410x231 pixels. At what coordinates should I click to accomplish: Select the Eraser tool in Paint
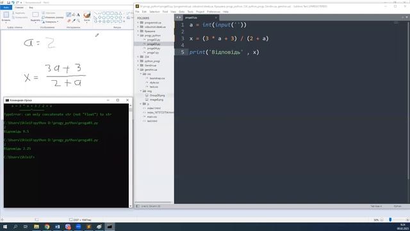(x=69, y=21)
